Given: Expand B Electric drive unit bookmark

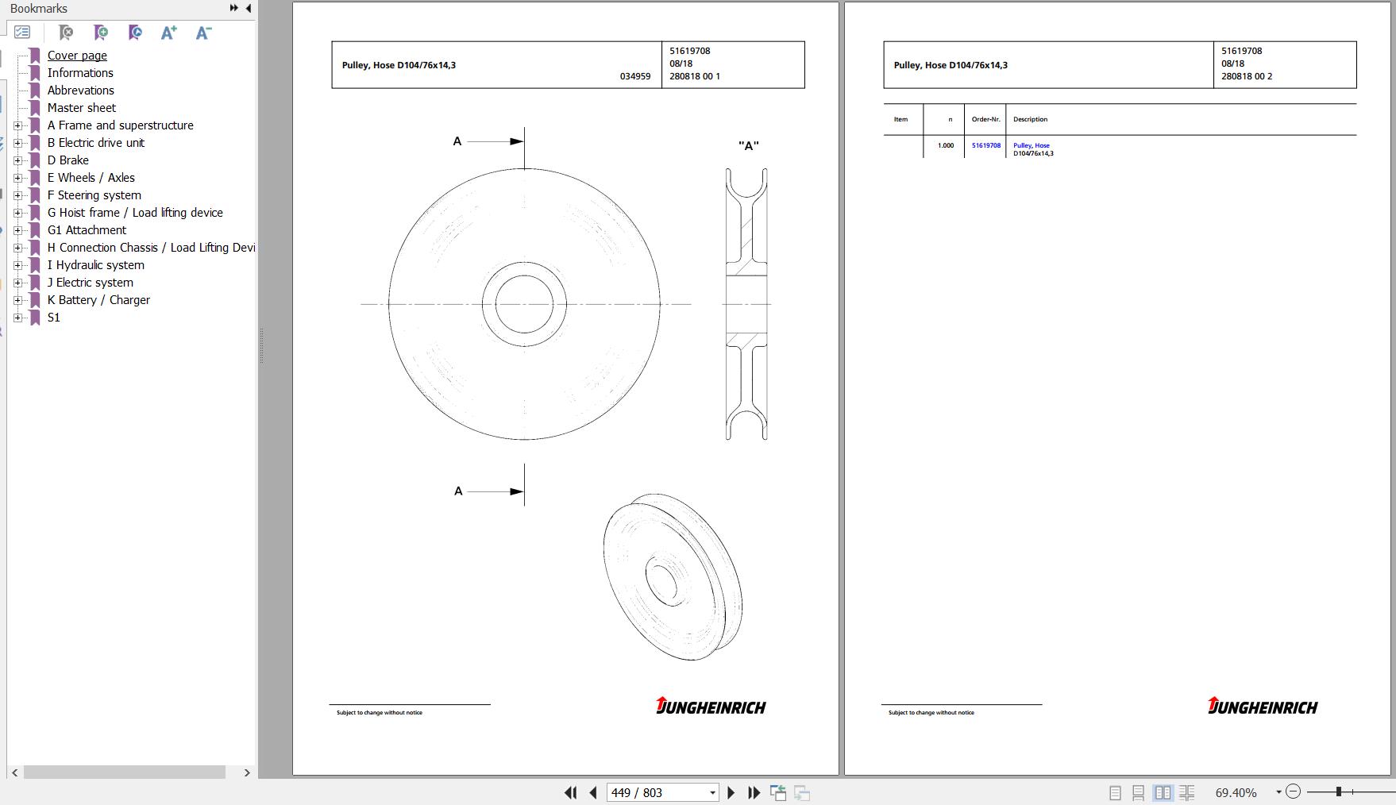Looking at the screenshot, I should [x=18, y=143].
